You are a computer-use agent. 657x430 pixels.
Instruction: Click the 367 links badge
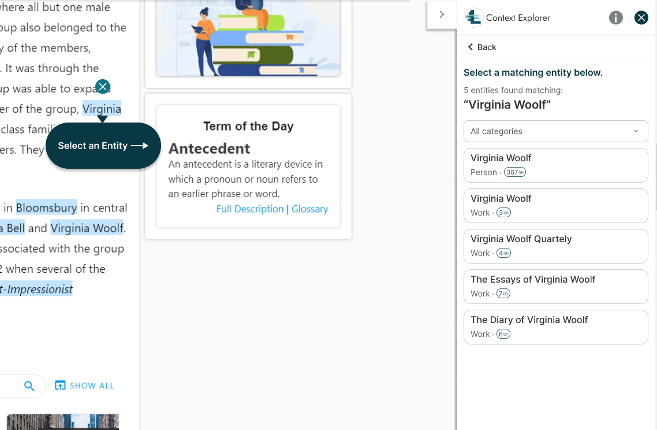(514, 172)
